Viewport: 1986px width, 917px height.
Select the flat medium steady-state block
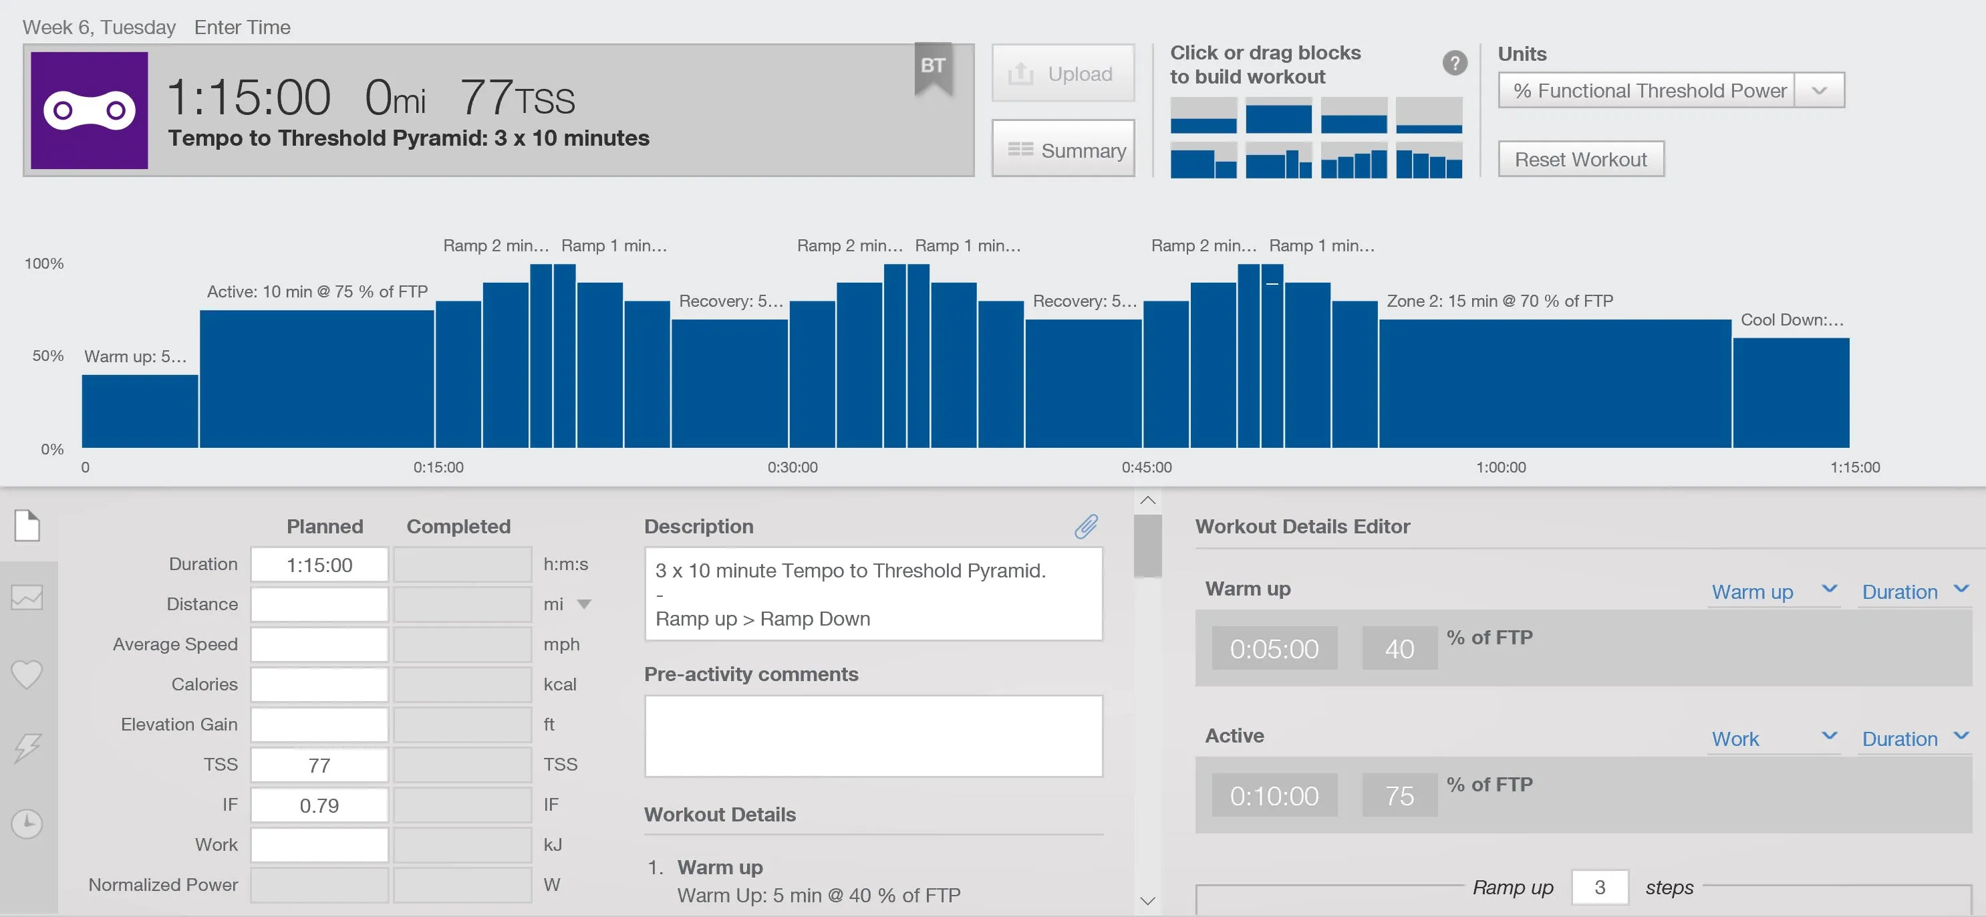(x=1203, y=116)
